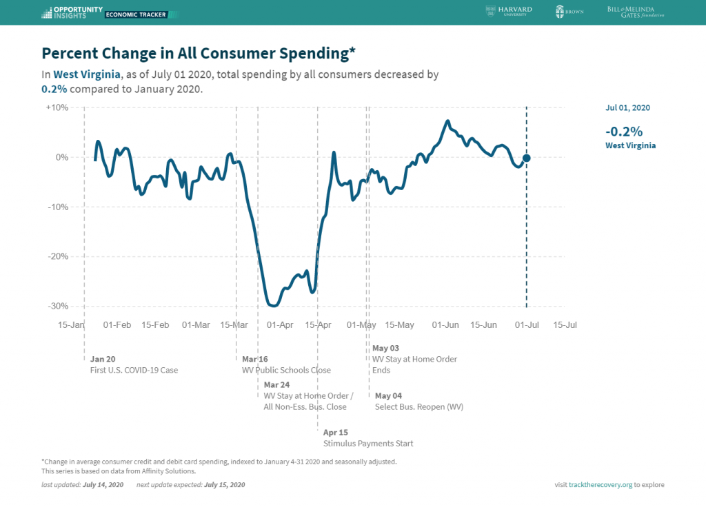Select the May 03 Stay at Home Order Ends marker
The height and width of the screenshot is (507, 706).
[414, 359]
